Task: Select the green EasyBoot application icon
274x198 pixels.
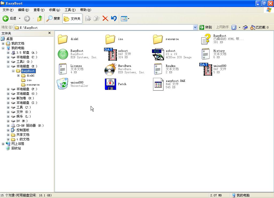Action: click(x=63, y=54)
